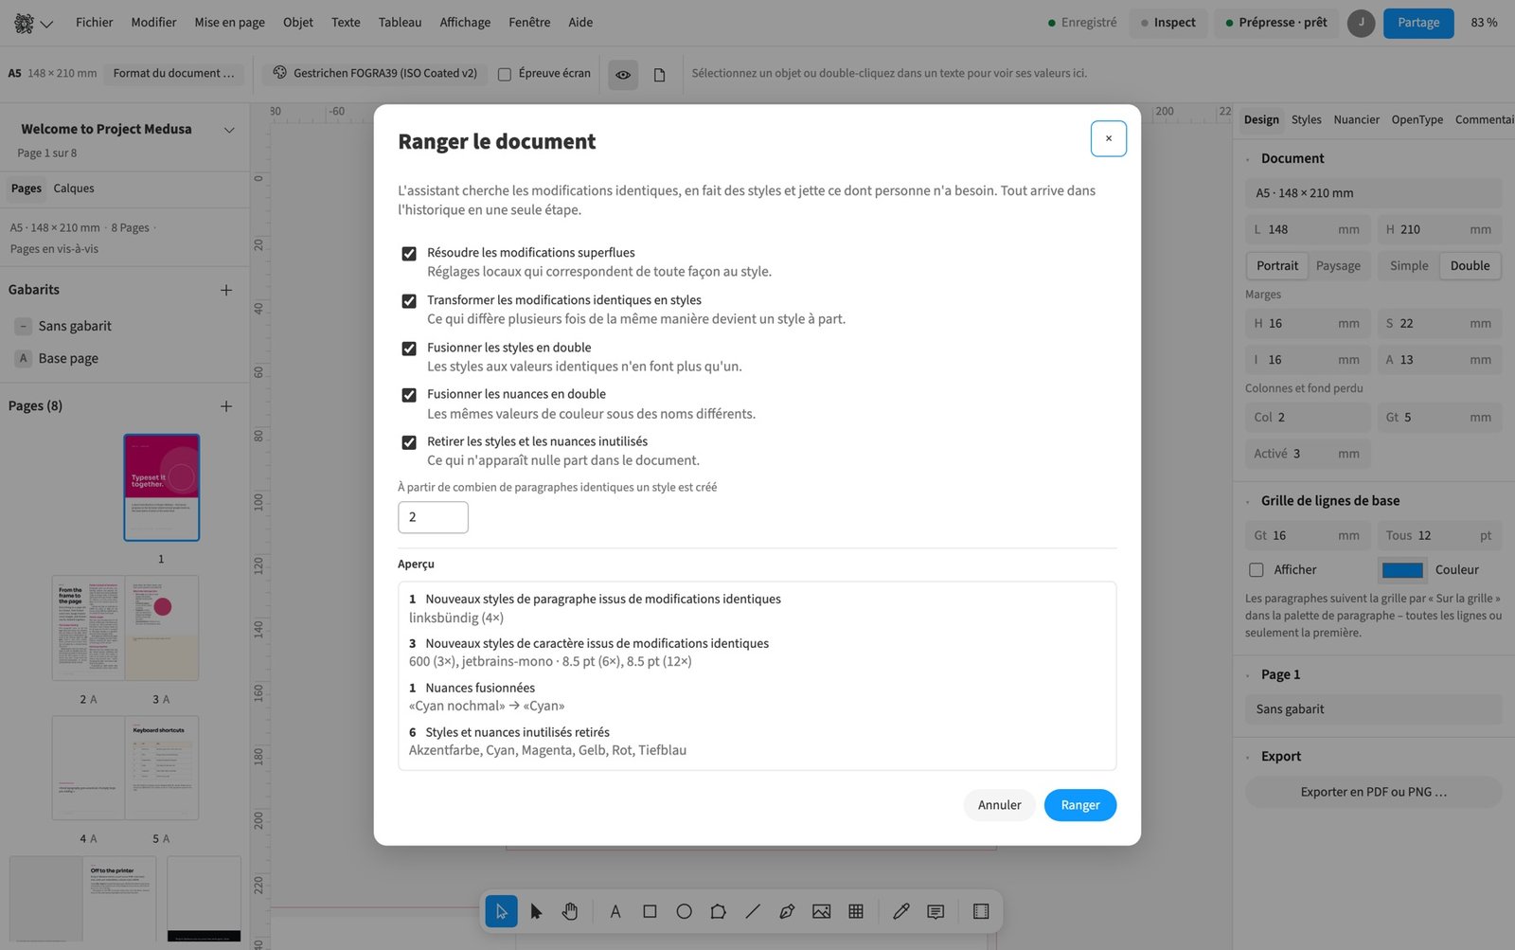Select the Rectangle tool
The height and width of the screenshot is (950, 1515).
650,911
